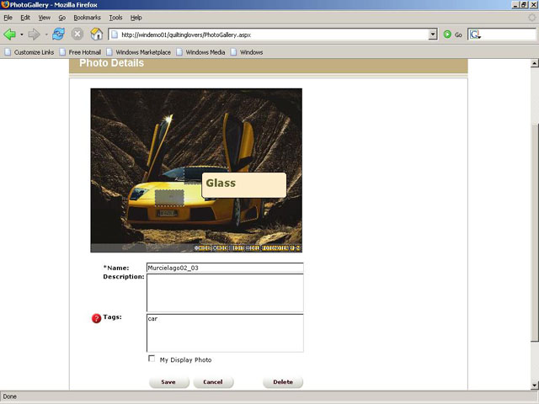Reload the page with refresh icon

point(58,35)
